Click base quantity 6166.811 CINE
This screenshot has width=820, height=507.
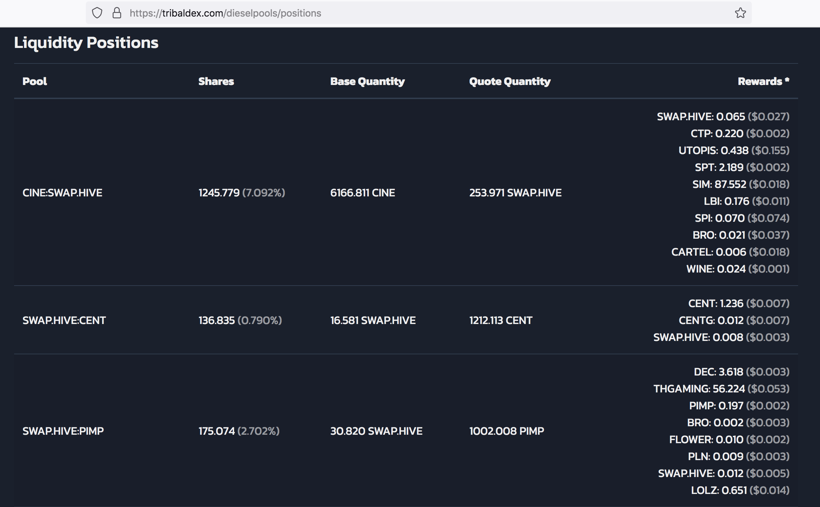point(363,193)
